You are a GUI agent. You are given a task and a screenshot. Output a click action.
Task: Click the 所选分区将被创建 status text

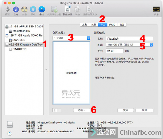tap(105, 78)
